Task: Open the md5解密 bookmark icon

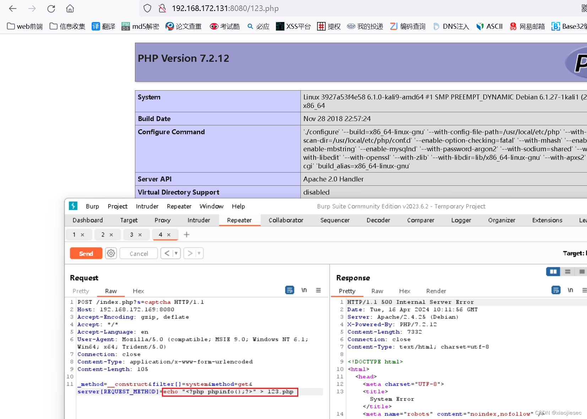Action: pyautogui.click(x=125, y=26)
